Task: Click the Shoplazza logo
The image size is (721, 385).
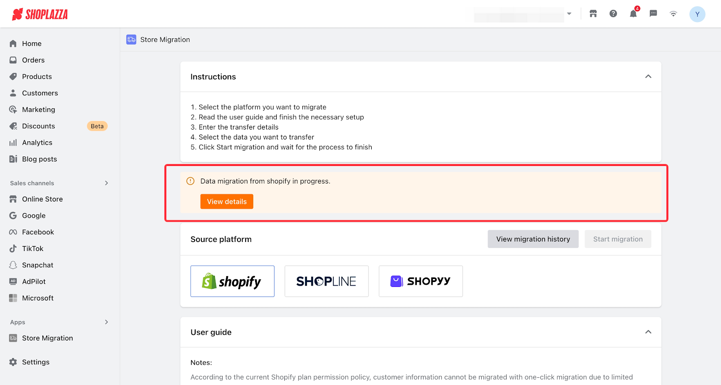Action: [40, 14]
